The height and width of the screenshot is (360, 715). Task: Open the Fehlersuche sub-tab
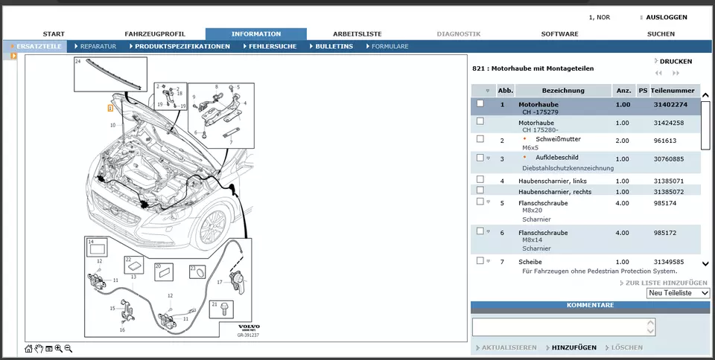pyautogui.click(x=272, y=46)
